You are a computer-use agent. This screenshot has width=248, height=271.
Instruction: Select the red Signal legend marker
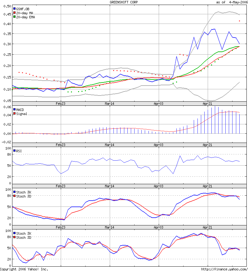[14, 113]
